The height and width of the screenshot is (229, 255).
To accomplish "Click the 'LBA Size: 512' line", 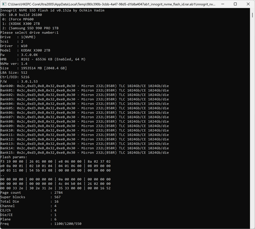I will point(14,73).
